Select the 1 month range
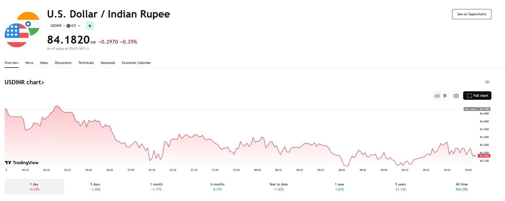Screen dimensions: 505x201 coord(156,187)
